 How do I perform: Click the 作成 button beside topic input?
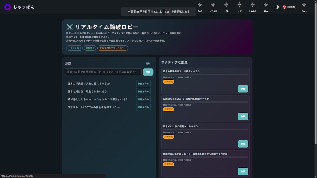(x=148, y=72)
